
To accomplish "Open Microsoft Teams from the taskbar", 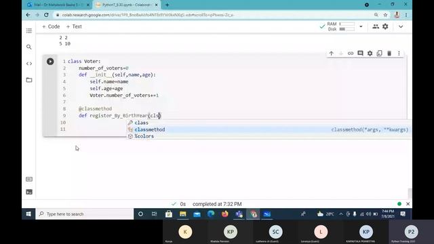I will click(x=239, y=214).
